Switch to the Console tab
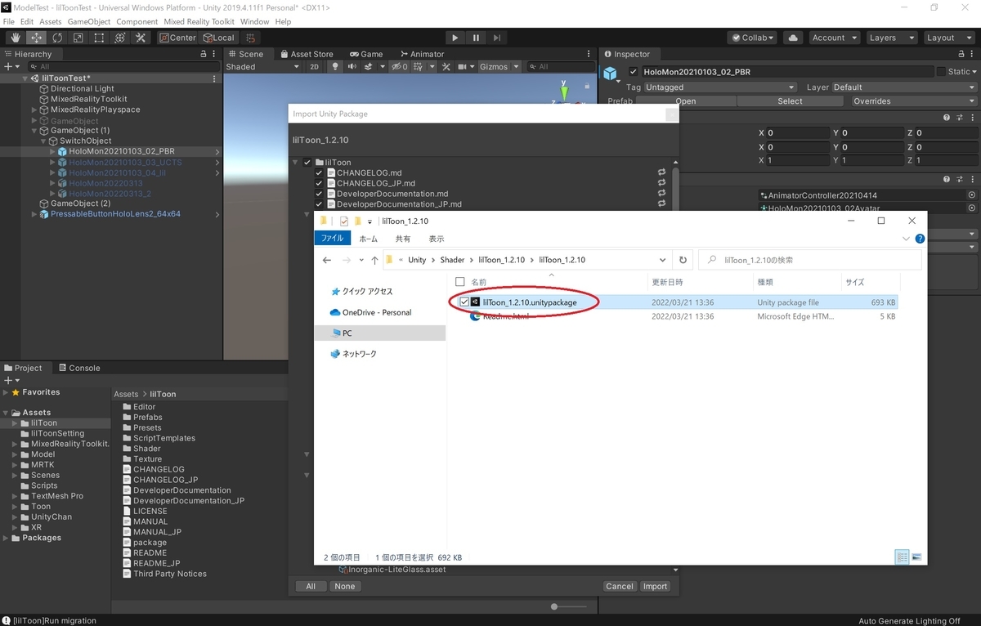981x626 pixels. click(x=78, y=368)
